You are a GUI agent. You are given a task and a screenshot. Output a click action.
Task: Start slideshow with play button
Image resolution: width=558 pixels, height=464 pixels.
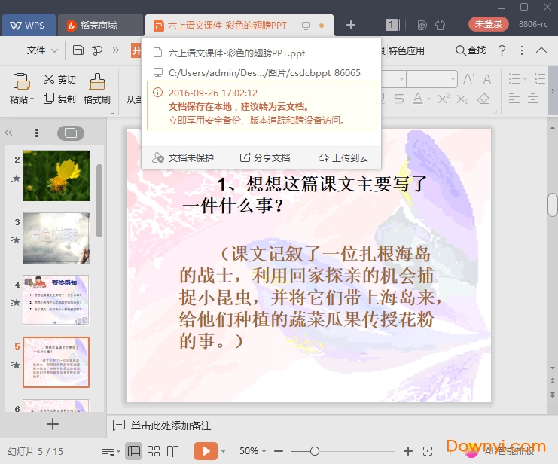coord(206,451)
